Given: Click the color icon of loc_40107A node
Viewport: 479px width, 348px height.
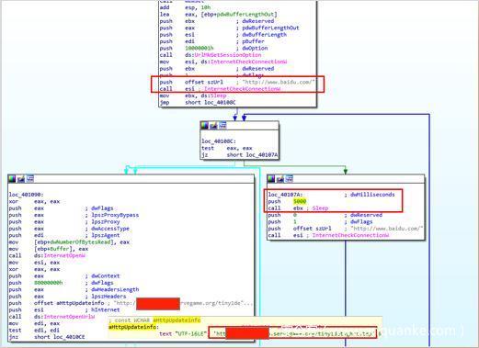Looking at the screenshot, I should tap(271, 179).
